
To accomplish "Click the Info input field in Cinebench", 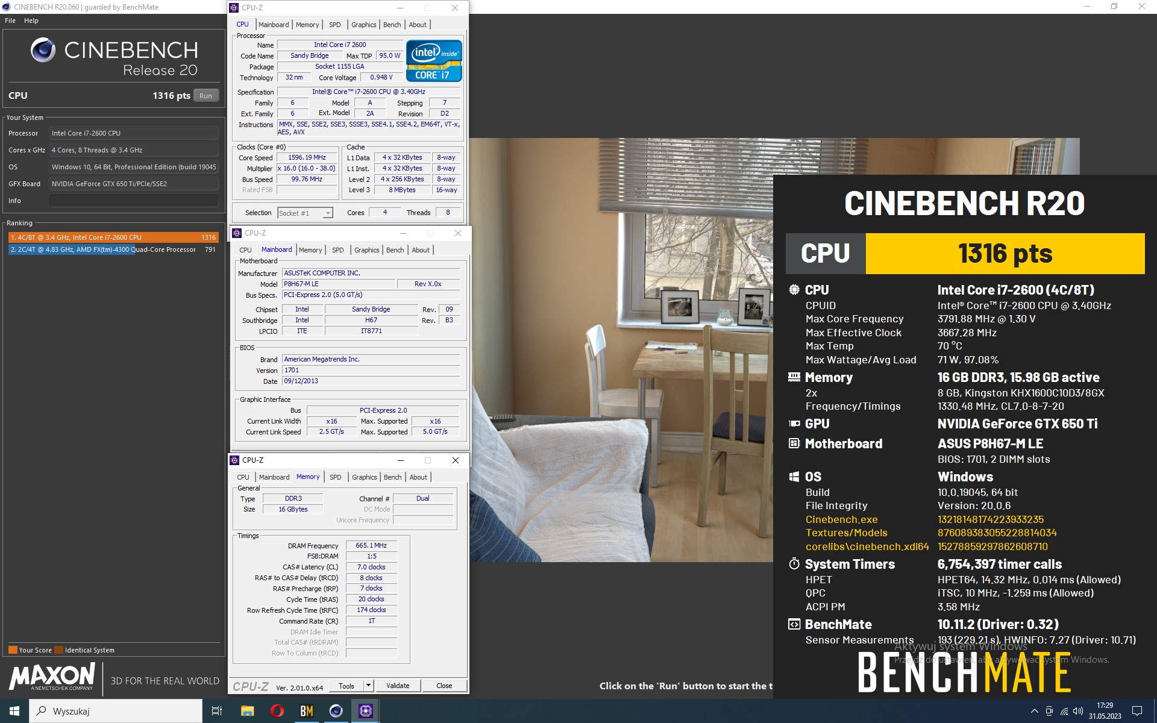I will coord(134,201).
